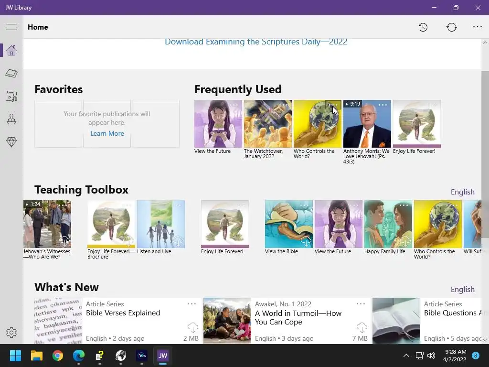Open options for Anthony Morris video

pyautogui.click(x=383, y=105)
